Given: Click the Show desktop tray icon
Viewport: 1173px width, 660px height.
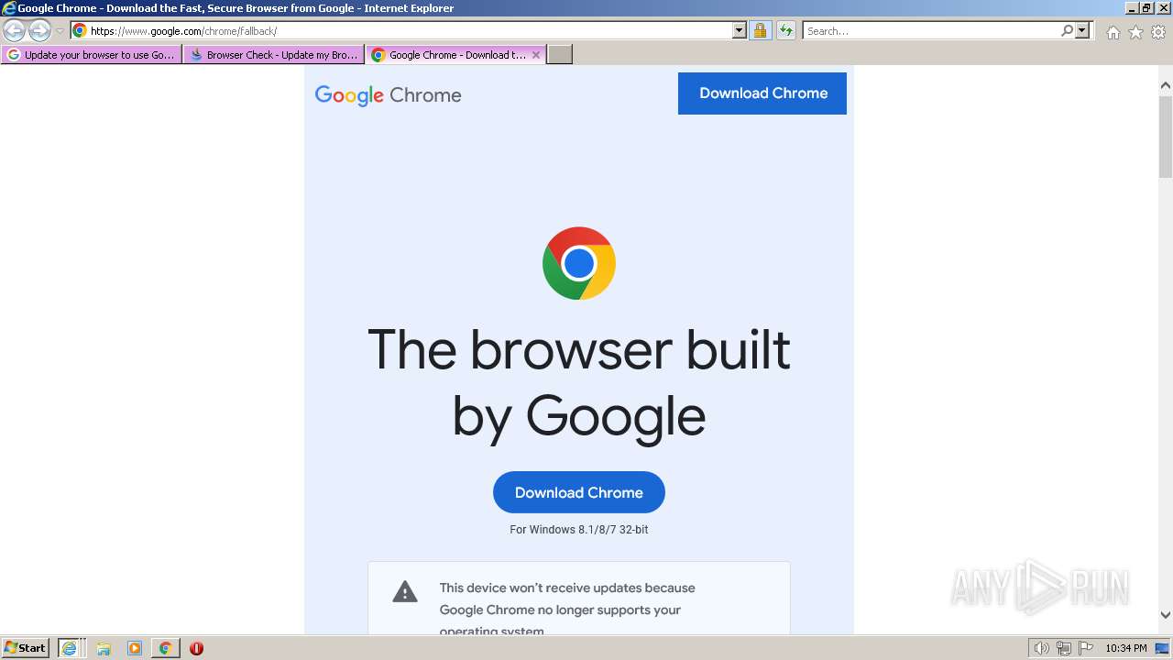Looking at the screenshot, I should pyautogui.click(x=1162, y=648).
